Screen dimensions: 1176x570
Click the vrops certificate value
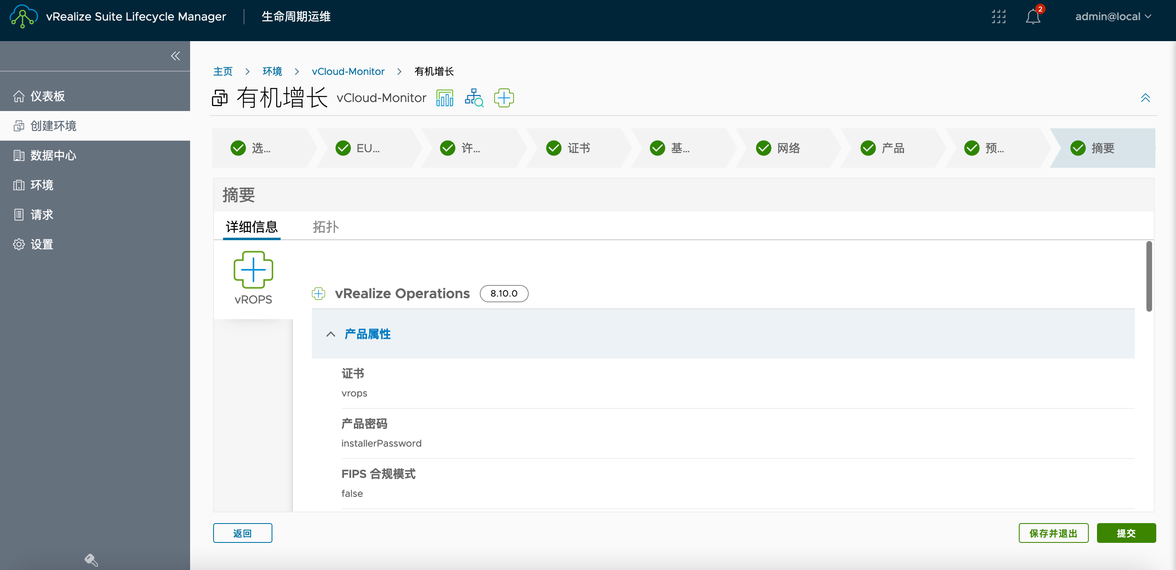tap(354, 393)
